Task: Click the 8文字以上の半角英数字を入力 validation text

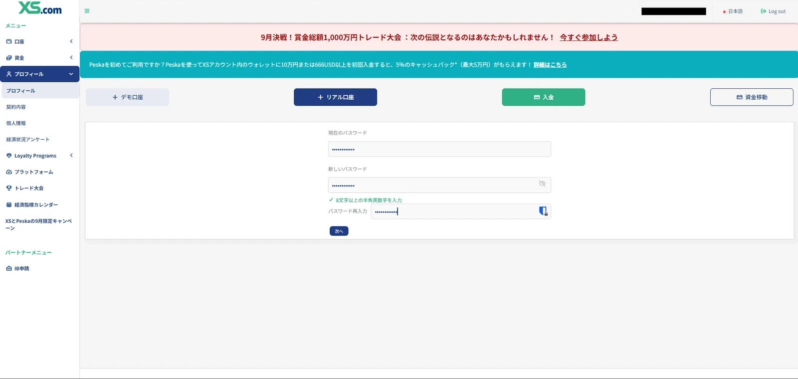Action: click(x=369, y=200)
